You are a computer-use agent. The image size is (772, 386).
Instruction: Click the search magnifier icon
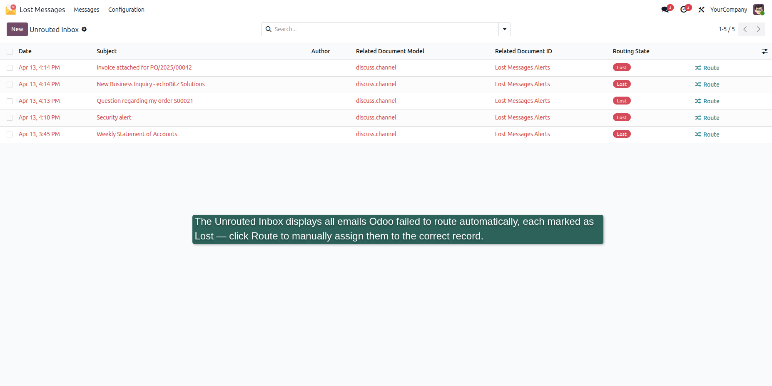269,29
